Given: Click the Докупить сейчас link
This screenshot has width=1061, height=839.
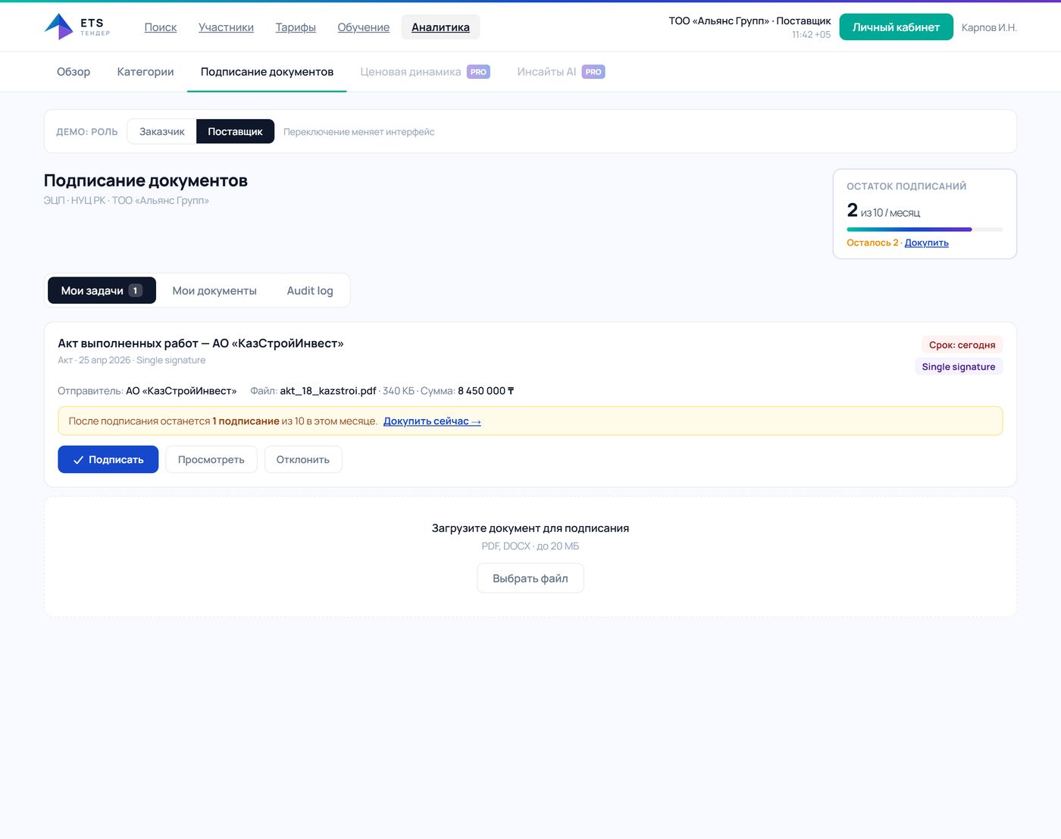Looking at the screenshot, I should [432, 421].
